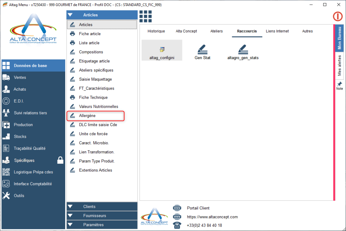
Task: Open the grid apps launcher icon
Action: click(x=145, y=16)
